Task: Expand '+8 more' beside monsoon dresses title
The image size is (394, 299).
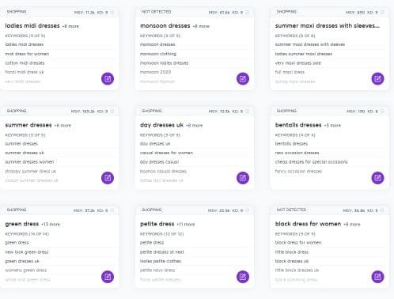Action: coord(201,26)
